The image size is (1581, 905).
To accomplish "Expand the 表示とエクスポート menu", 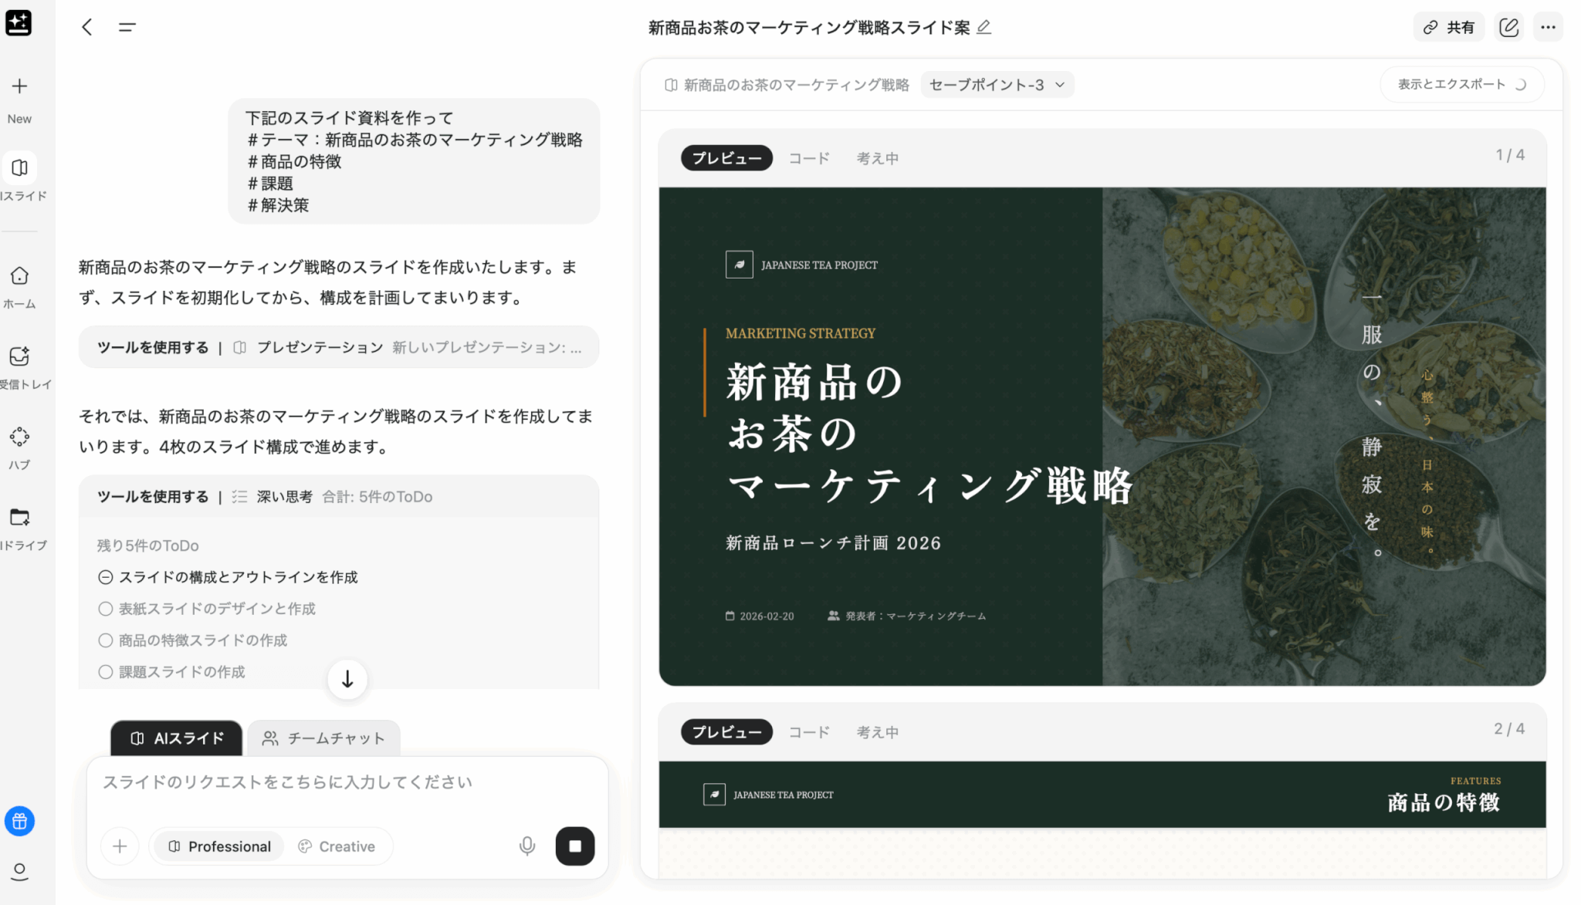I will click(1461, 84).
